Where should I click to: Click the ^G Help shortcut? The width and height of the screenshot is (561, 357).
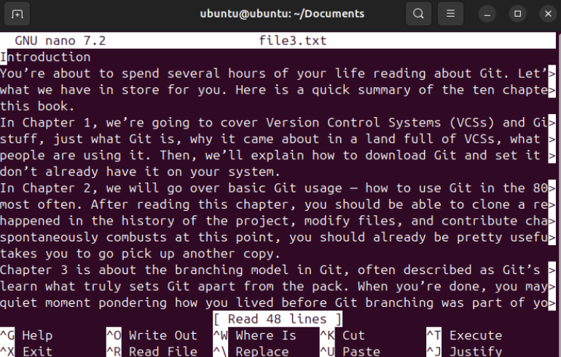tap(26, 336)
